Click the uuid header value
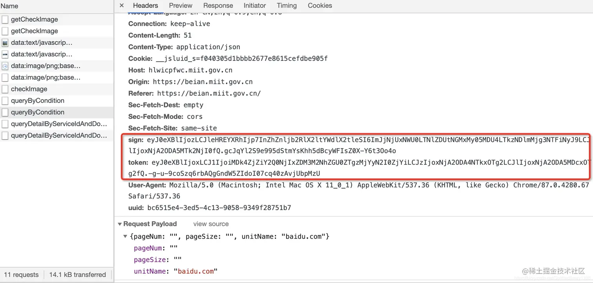The image size is (593, 283). (x=219, y=208)
